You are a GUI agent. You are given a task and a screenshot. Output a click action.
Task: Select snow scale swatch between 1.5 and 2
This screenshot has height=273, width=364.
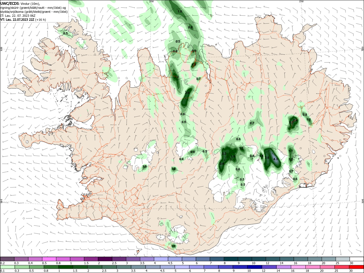pyautogui.click(x=91, y=259)
